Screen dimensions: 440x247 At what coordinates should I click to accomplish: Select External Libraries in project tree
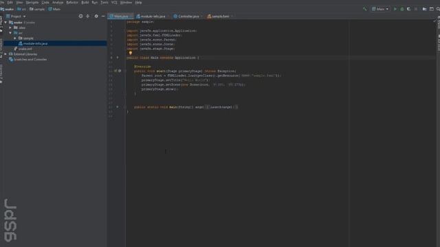pos(23,54)
